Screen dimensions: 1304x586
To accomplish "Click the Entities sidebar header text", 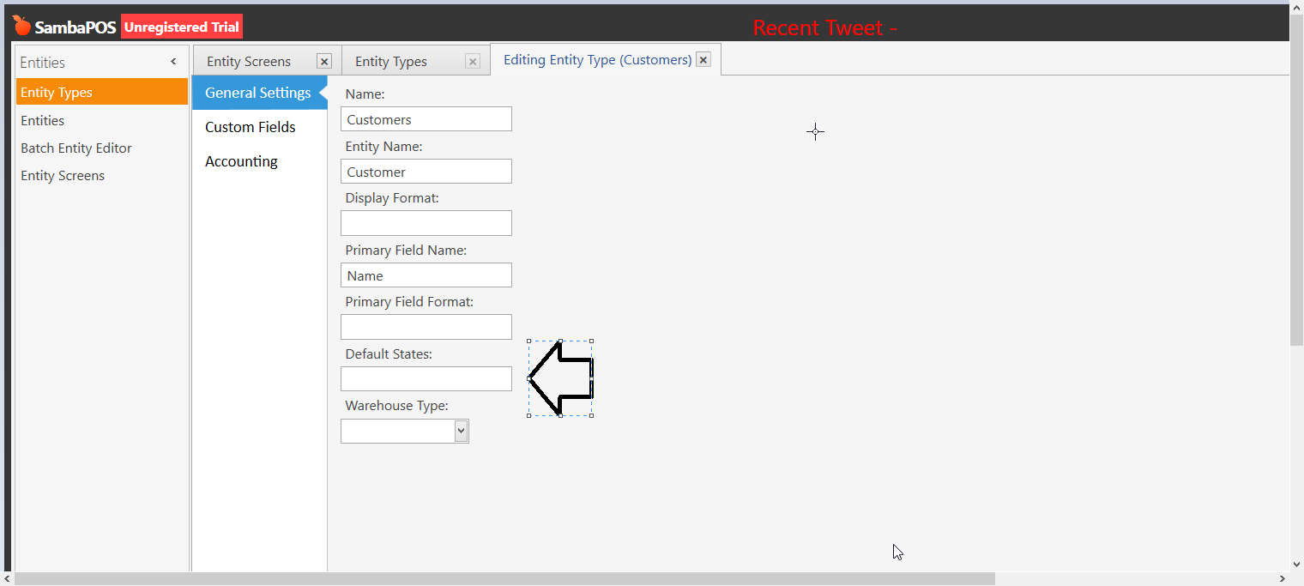I will (43, 62).
